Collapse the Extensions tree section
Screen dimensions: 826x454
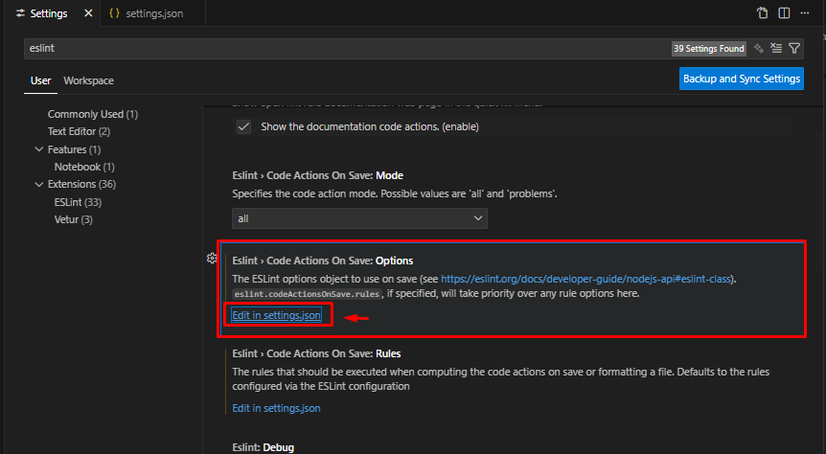[39, 184]
